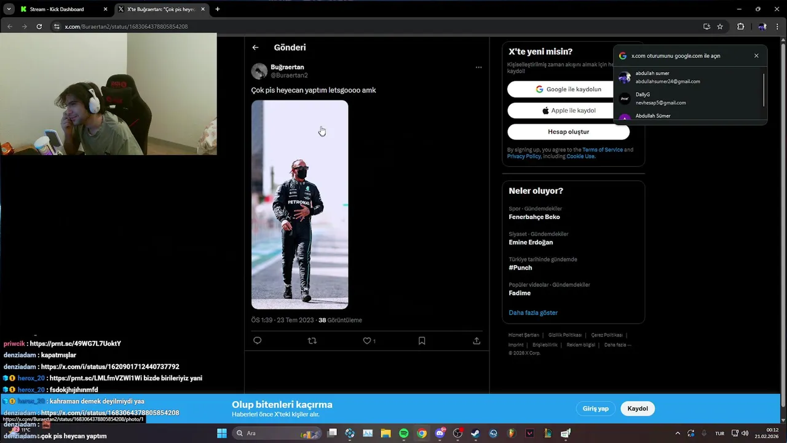Open Hizmet Şartları footer link

click(x=524, y=335)
